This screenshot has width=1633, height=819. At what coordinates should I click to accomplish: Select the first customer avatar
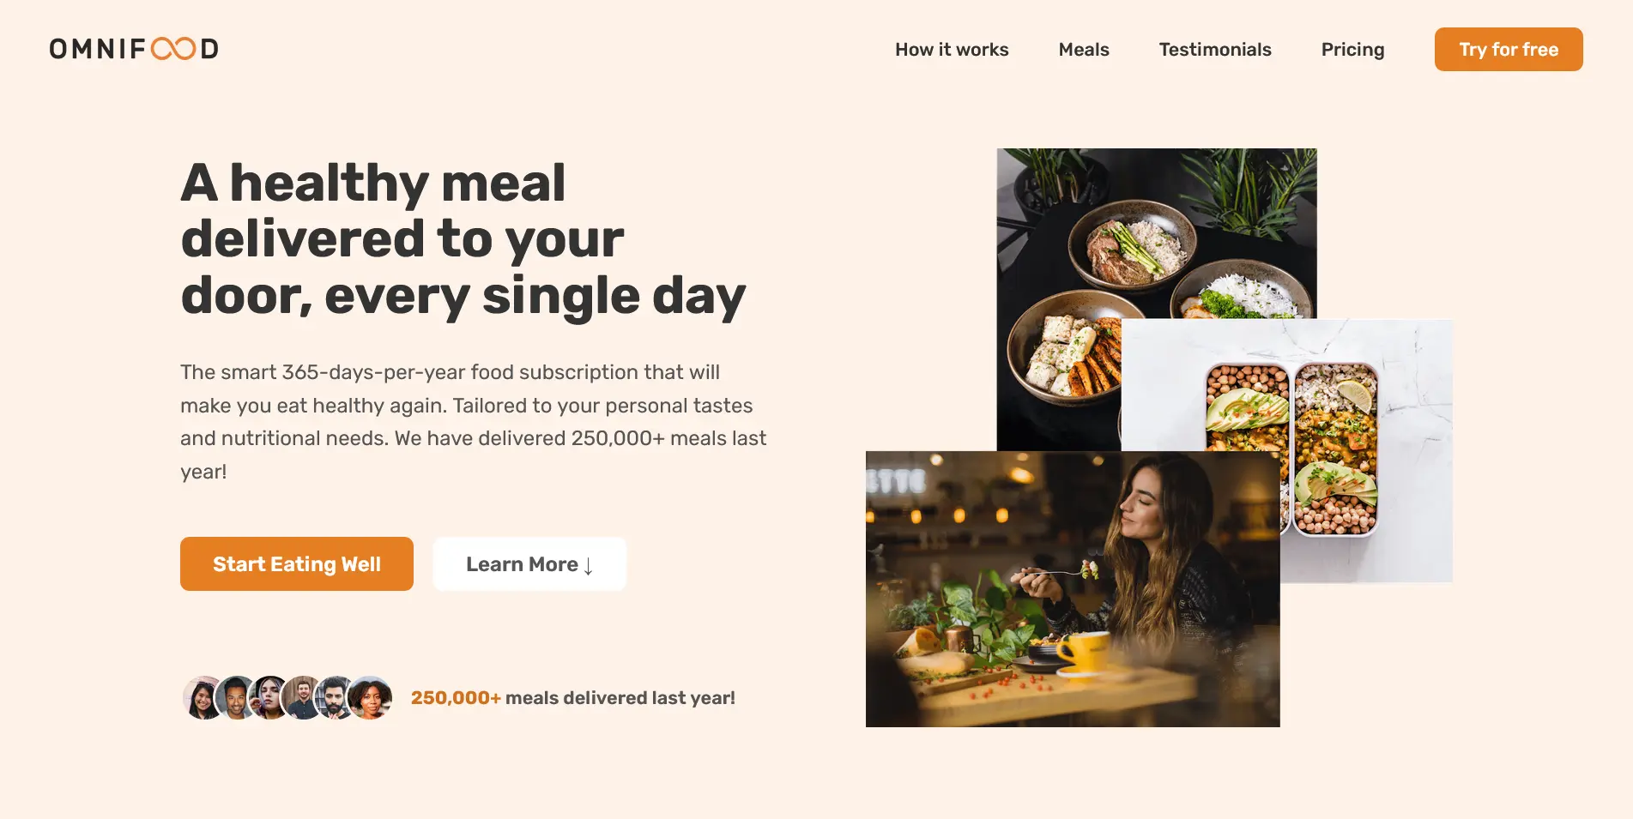click(201, 697)
